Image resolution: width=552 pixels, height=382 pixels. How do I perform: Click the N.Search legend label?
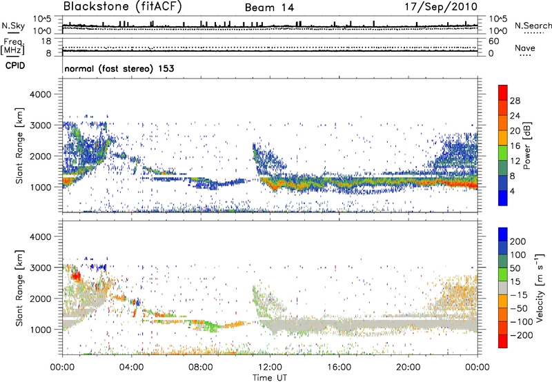coord(533,26)
